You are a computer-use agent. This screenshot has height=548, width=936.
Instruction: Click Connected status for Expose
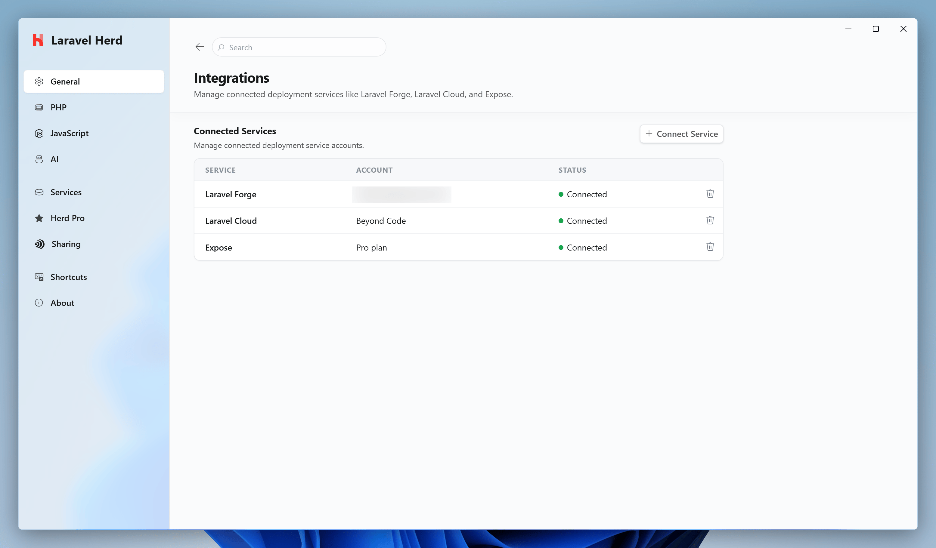click(x=583, y=248)
